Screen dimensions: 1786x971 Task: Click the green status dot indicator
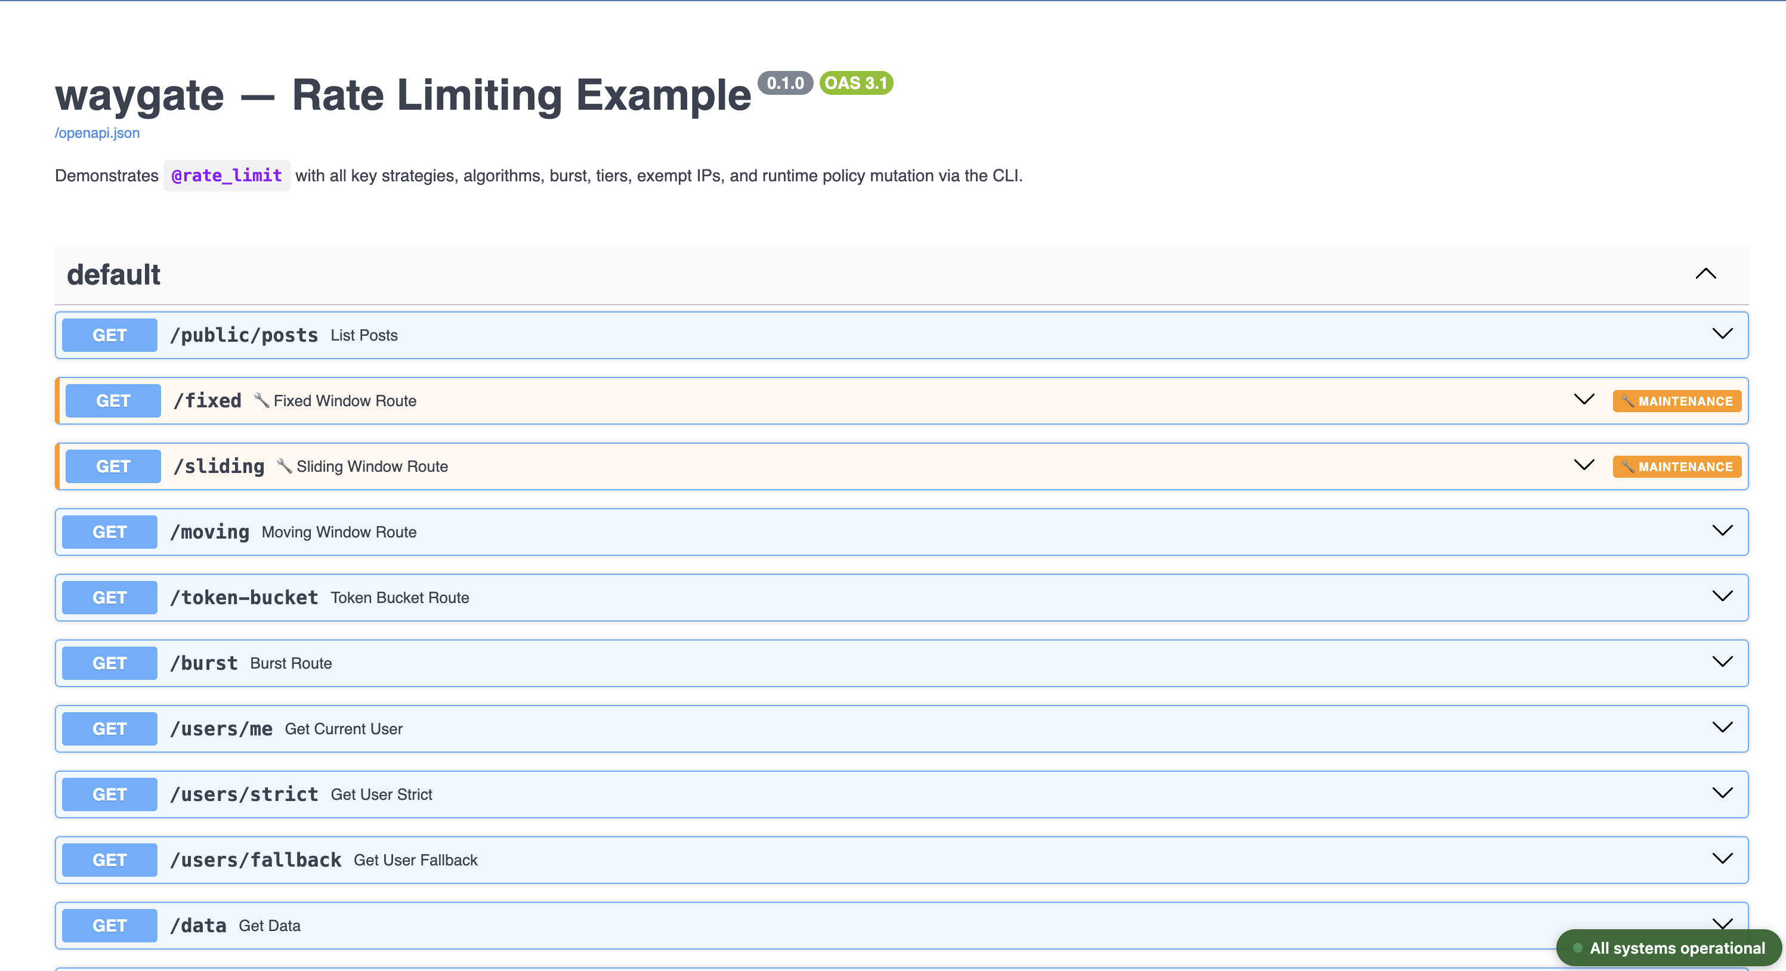(x=1577, y=948)
